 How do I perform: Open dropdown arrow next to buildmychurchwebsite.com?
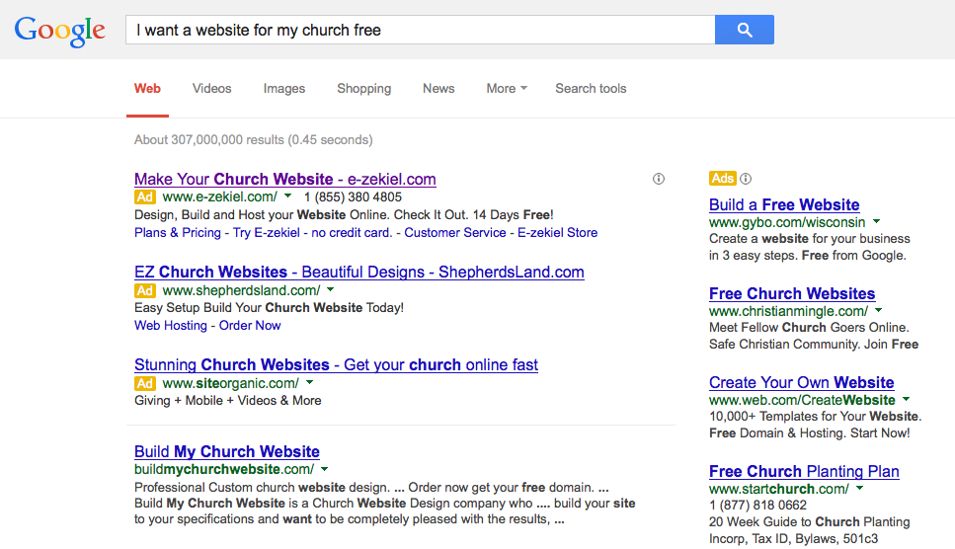324,469
